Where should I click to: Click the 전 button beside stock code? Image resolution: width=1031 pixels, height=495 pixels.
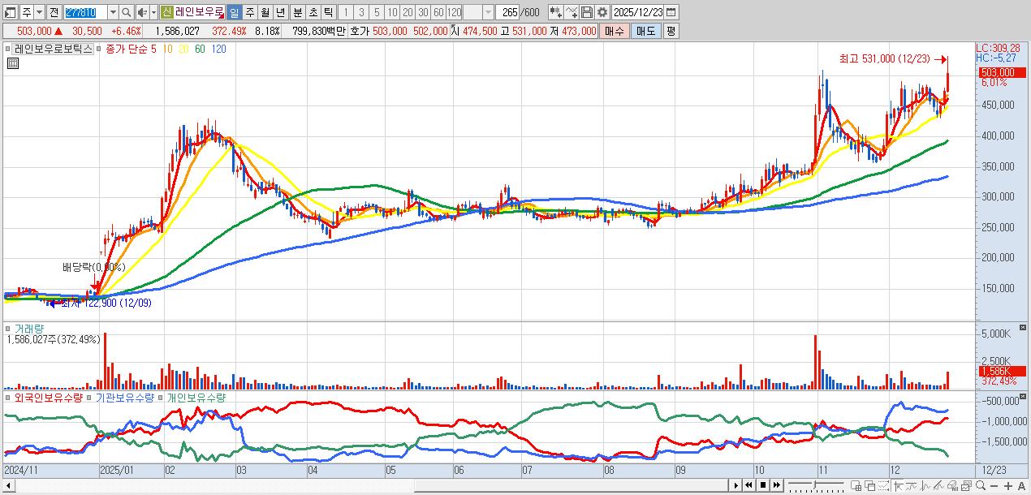point(54,12)
